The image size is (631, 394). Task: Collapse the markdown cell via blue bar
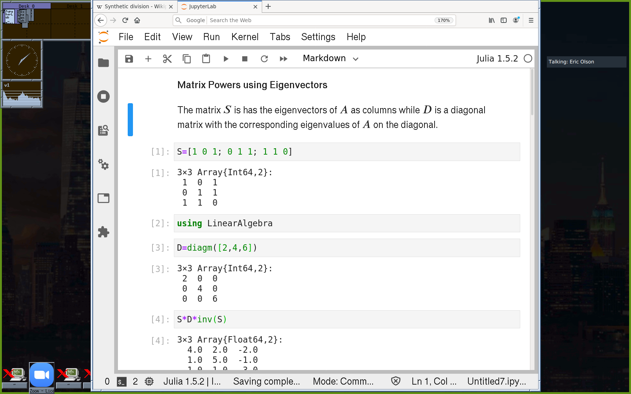click(130, 119)
